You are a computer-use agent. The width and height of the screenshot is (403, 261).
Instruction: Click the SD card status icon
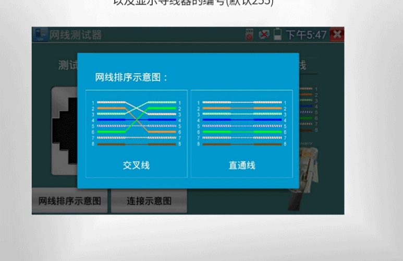click(250, 35)
